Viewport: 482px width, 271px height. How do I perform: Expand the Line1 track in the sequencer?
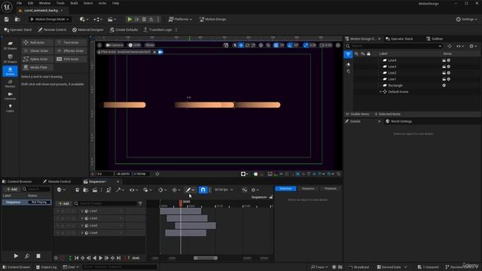pyautogui.click(x=82, y=211)
